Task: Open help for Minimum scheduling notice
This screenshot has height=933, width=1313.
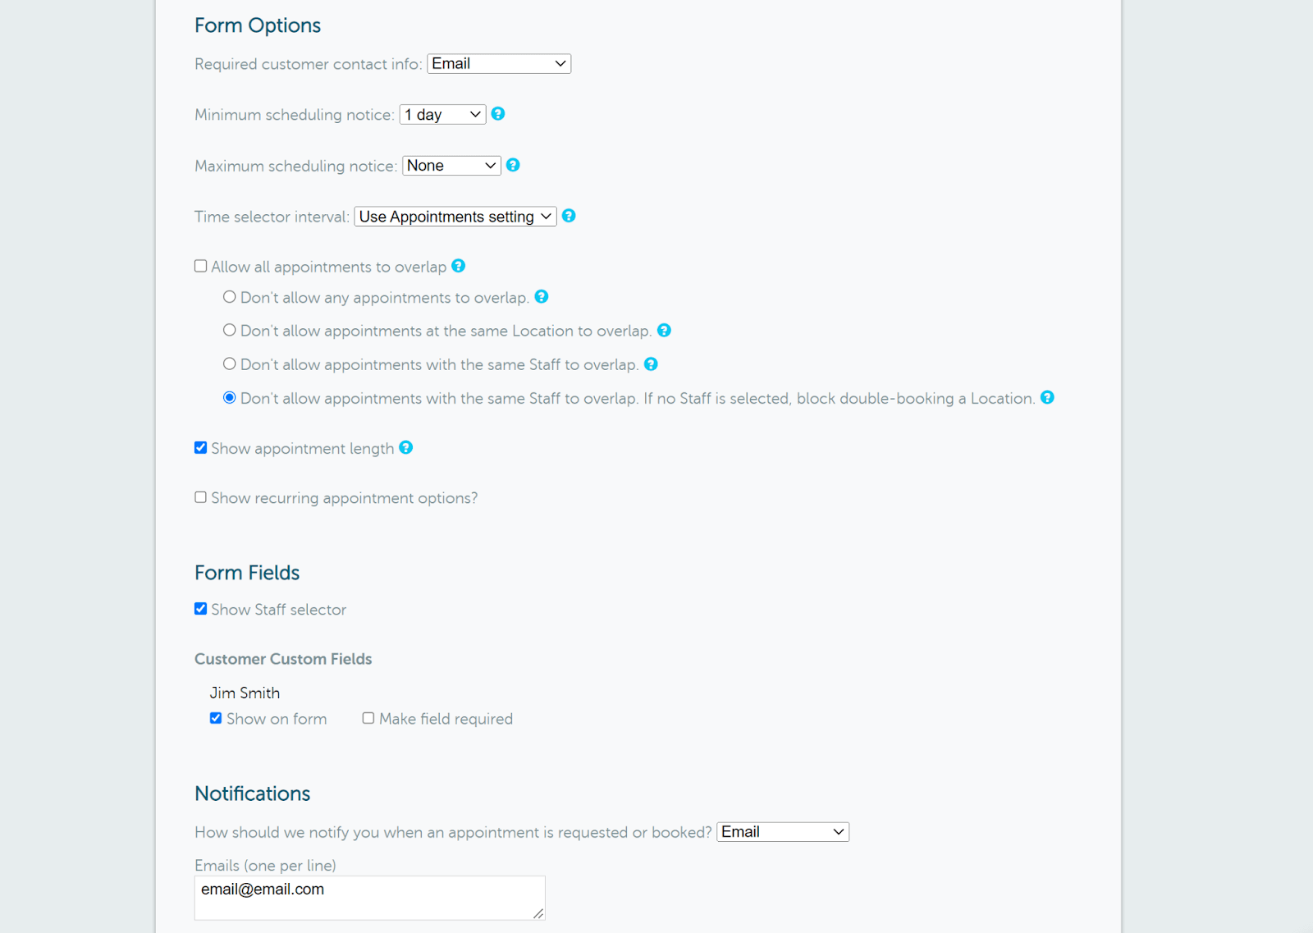Action: [x=498, y=114]
